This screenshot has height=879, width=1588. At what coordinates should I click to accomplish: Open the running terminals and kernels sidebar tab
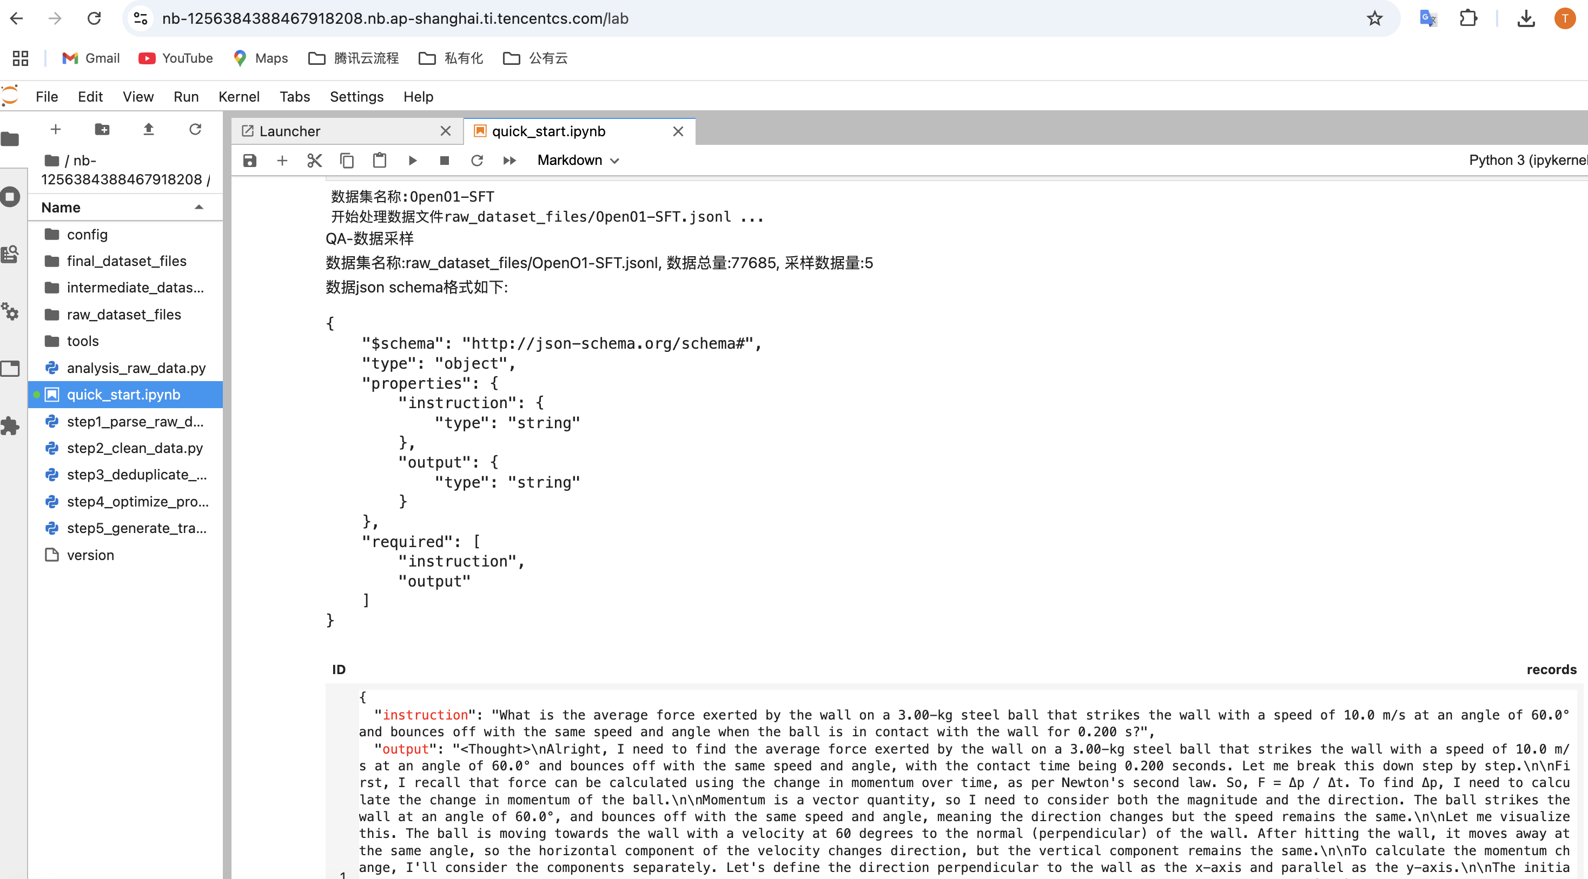(x=10, y=197)
